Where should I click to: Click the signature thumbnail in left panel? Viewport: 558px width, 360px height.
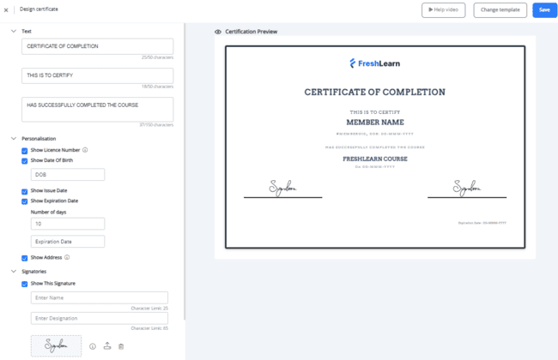tap(56, 345)
